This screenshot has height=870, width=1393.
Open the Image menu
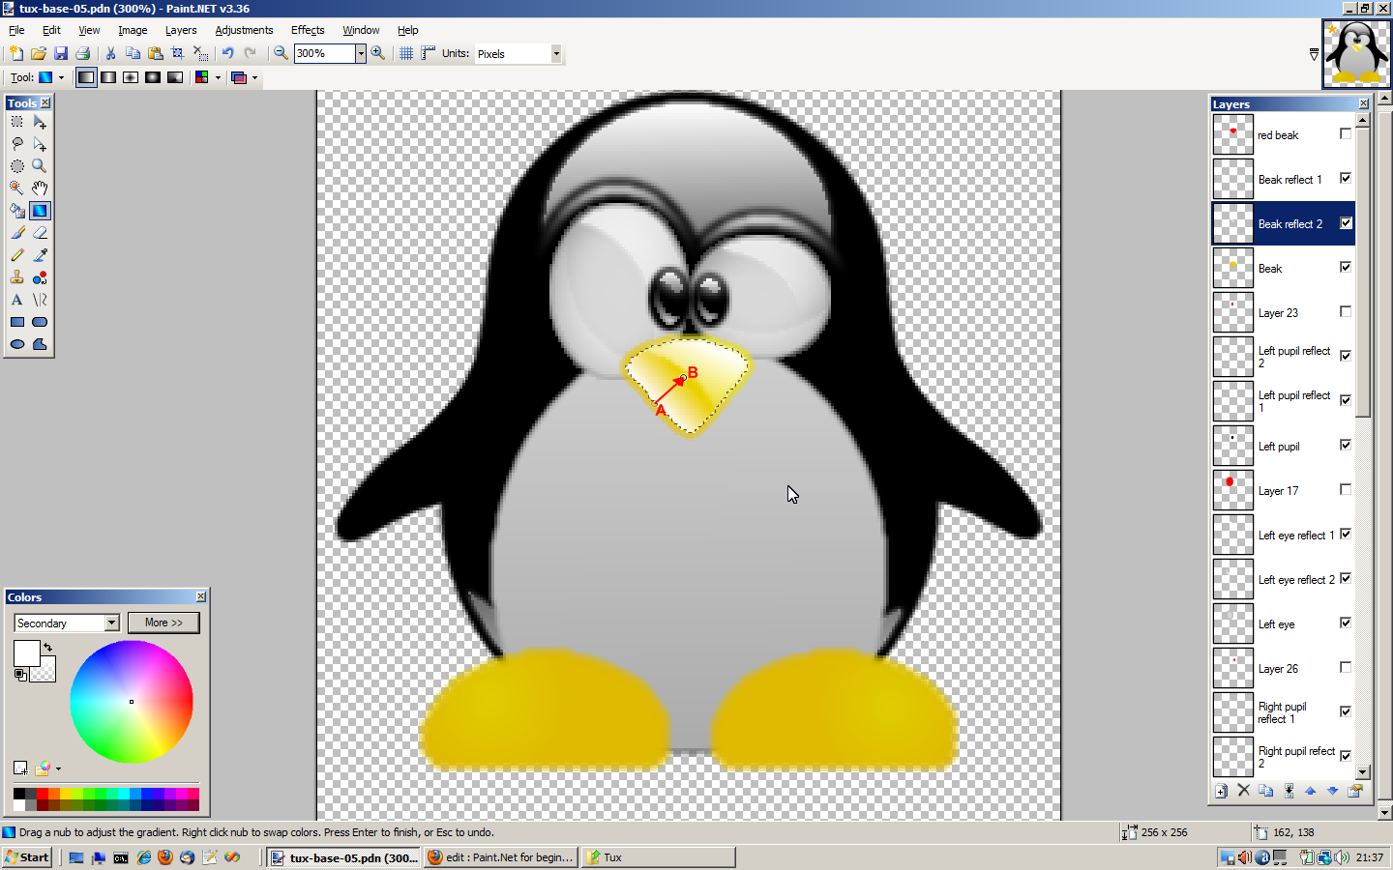[133, 30]
